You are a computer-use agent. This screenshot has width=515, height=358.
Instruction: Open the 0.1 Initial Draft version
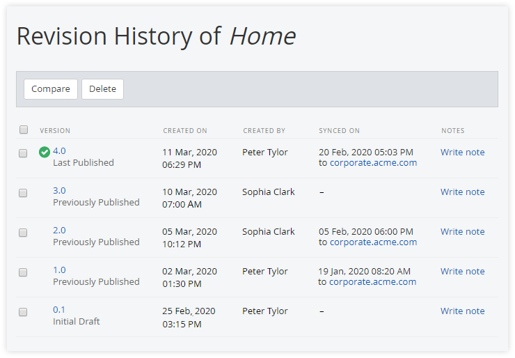59,310
